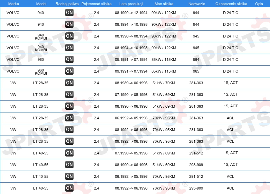The width and height of the screenshot is (270, 194).
Task: Click LT 40-55 model with ACL body 293-909
Action: pos(41,188)
